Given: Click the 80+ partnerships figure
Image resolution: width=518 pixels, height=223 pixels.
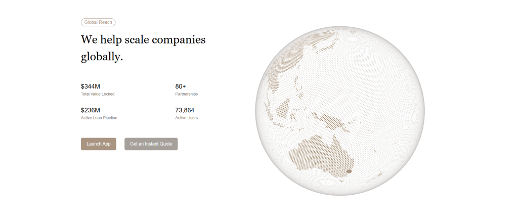Looking at the screenshot, I should [x=181, y=86].
